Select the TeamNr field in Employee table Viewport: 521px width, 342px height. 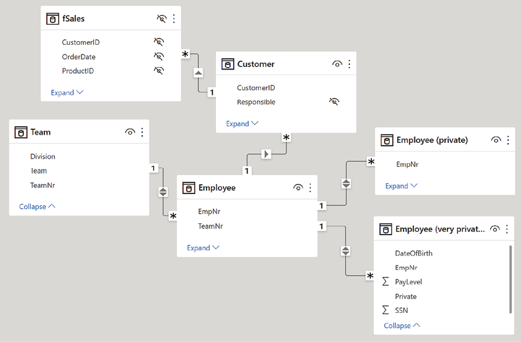point(211,226)
